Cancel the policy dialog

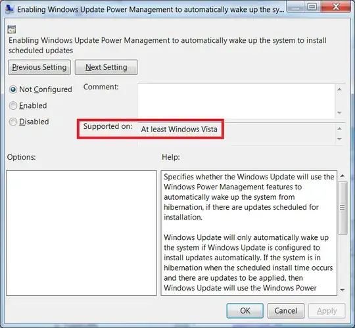pyautogui.click(x=286, y=310)
